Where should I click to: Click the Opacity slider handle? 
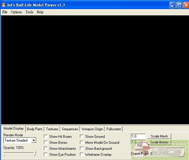(x=35, y=154)
